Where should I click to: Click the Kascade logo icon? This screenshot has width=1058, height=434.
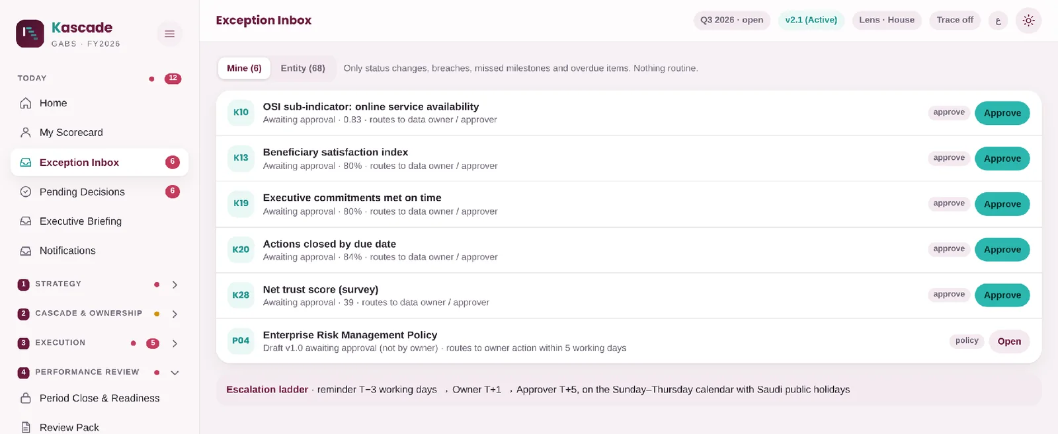point(30,34)
